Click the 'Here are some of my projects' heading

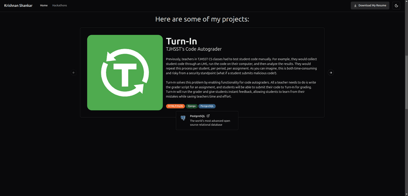202,19
